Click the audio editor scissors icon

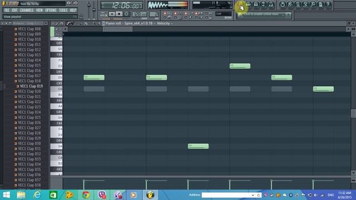305,4
